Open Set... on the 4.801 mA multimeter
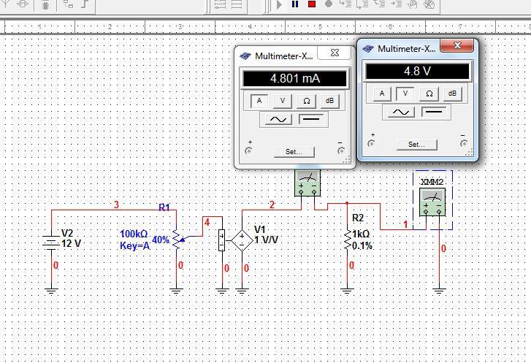Screen dimensions: 531x363 click(294, 152)
